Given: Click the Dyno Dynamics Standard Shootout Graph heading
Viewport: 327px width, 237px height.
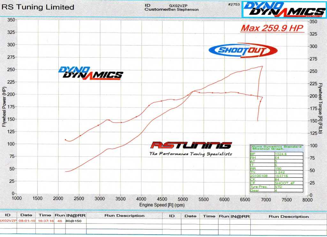Looking at the screenshot, I should [277, 148].
